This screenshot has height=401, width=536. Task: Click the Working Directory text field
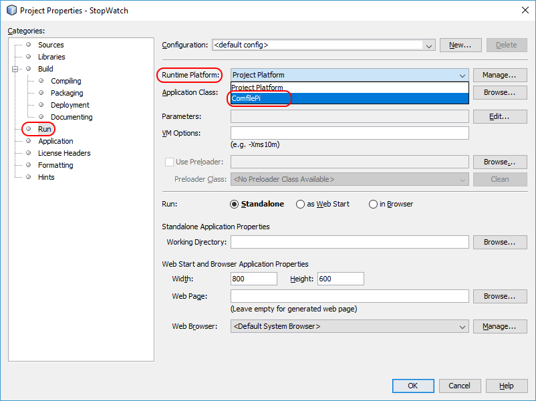point(349,242)
